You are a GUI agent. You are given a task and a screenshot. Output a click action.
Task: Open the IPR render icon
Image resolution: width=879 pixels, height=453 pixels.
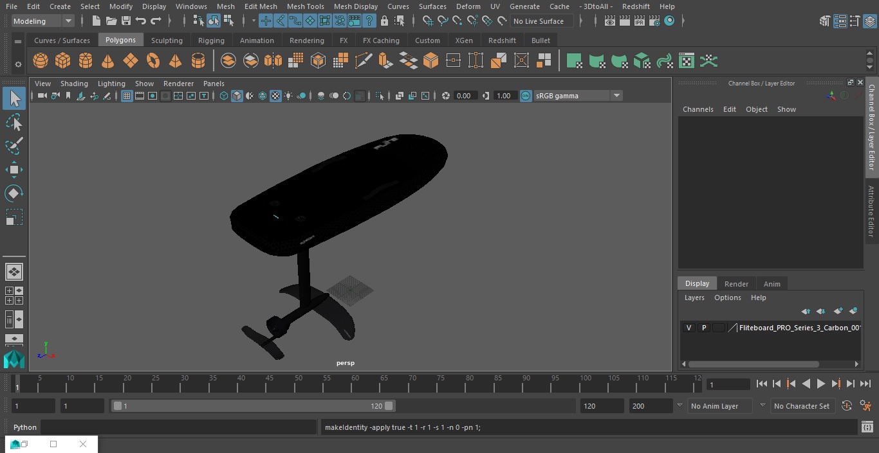point(639,21)
